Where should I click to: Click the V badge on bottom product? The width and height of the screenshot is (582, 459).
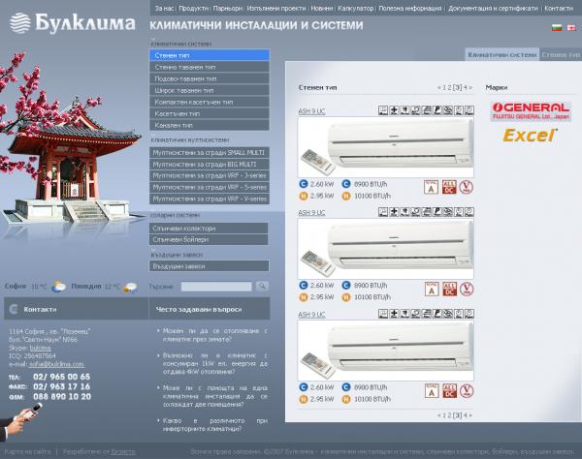click(467, 391)
